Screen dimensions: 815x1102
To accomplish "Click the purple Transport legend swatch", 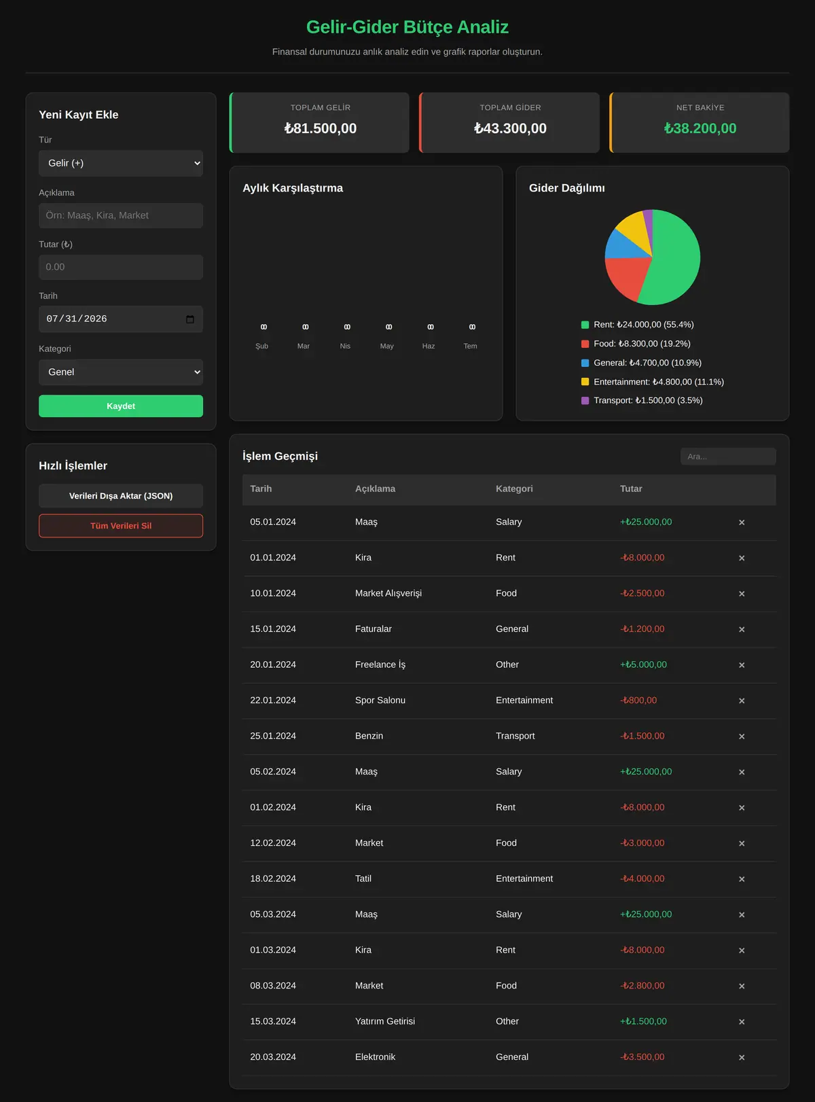I will (x=585, y=401).
